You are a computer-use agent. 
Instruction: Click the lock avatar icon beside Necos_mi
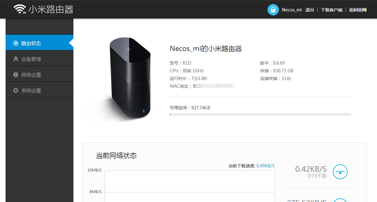pyautogui.click(x=273, y=10)
